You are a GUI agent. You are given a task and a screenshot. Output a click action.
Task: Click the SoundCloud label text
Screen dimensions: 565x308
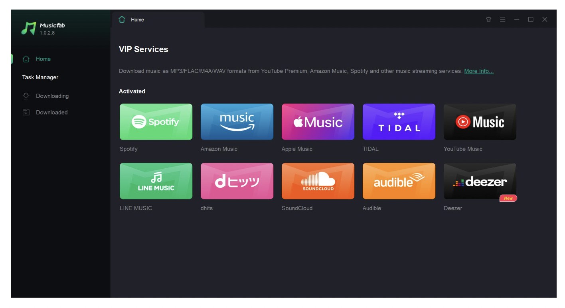tap(297, 208)
